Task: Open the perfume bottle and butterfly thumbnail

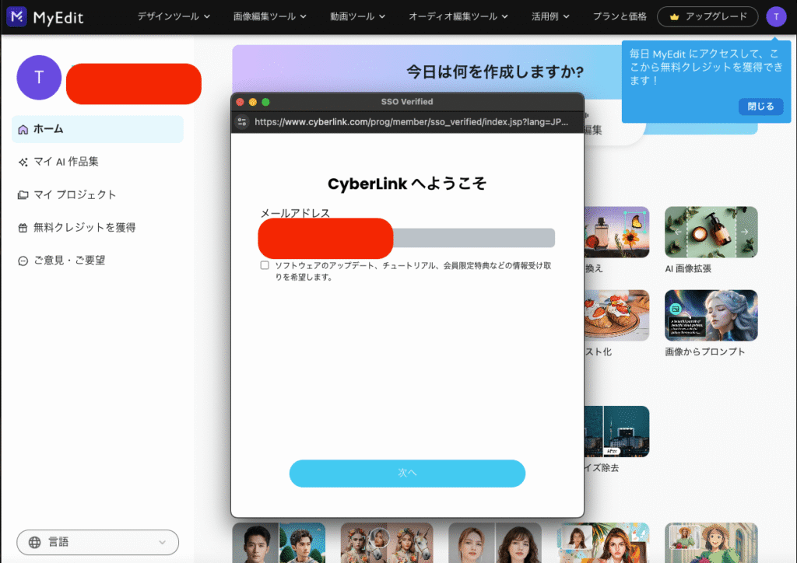Action: [616, 232]
